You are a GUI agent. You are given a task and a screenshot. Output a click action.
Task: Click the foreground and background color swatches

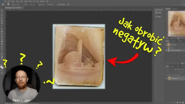click(x=2, y=67)
